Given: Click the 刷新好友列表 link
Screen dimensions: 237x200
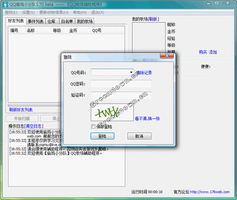Looking at the screenshot, I should pyautogui.click(x=21, y=110).
